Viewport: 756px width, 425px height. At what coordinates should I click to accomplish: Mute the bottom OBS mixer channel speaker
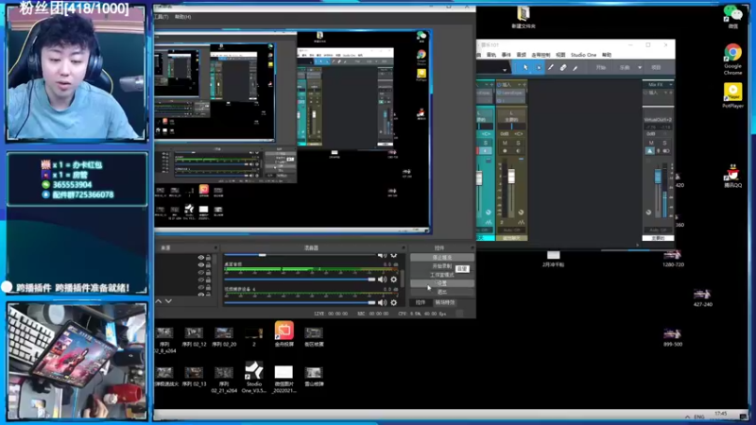(382, 302)
